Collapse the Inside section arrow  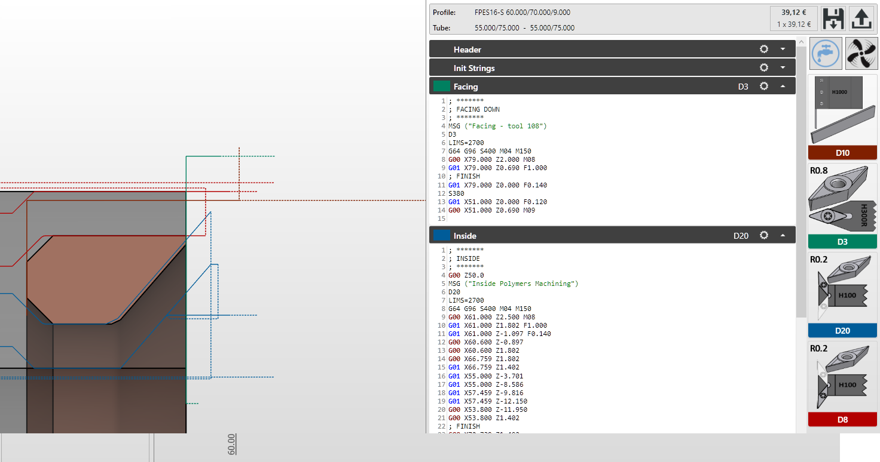(x=783, y=236)
